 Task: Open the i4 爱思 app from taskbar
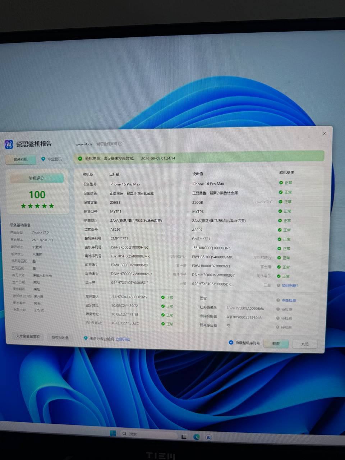(209, 437)
